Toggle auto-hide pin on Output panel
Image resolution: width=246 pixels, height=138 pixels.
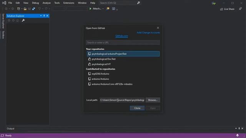tap(239, 128)
